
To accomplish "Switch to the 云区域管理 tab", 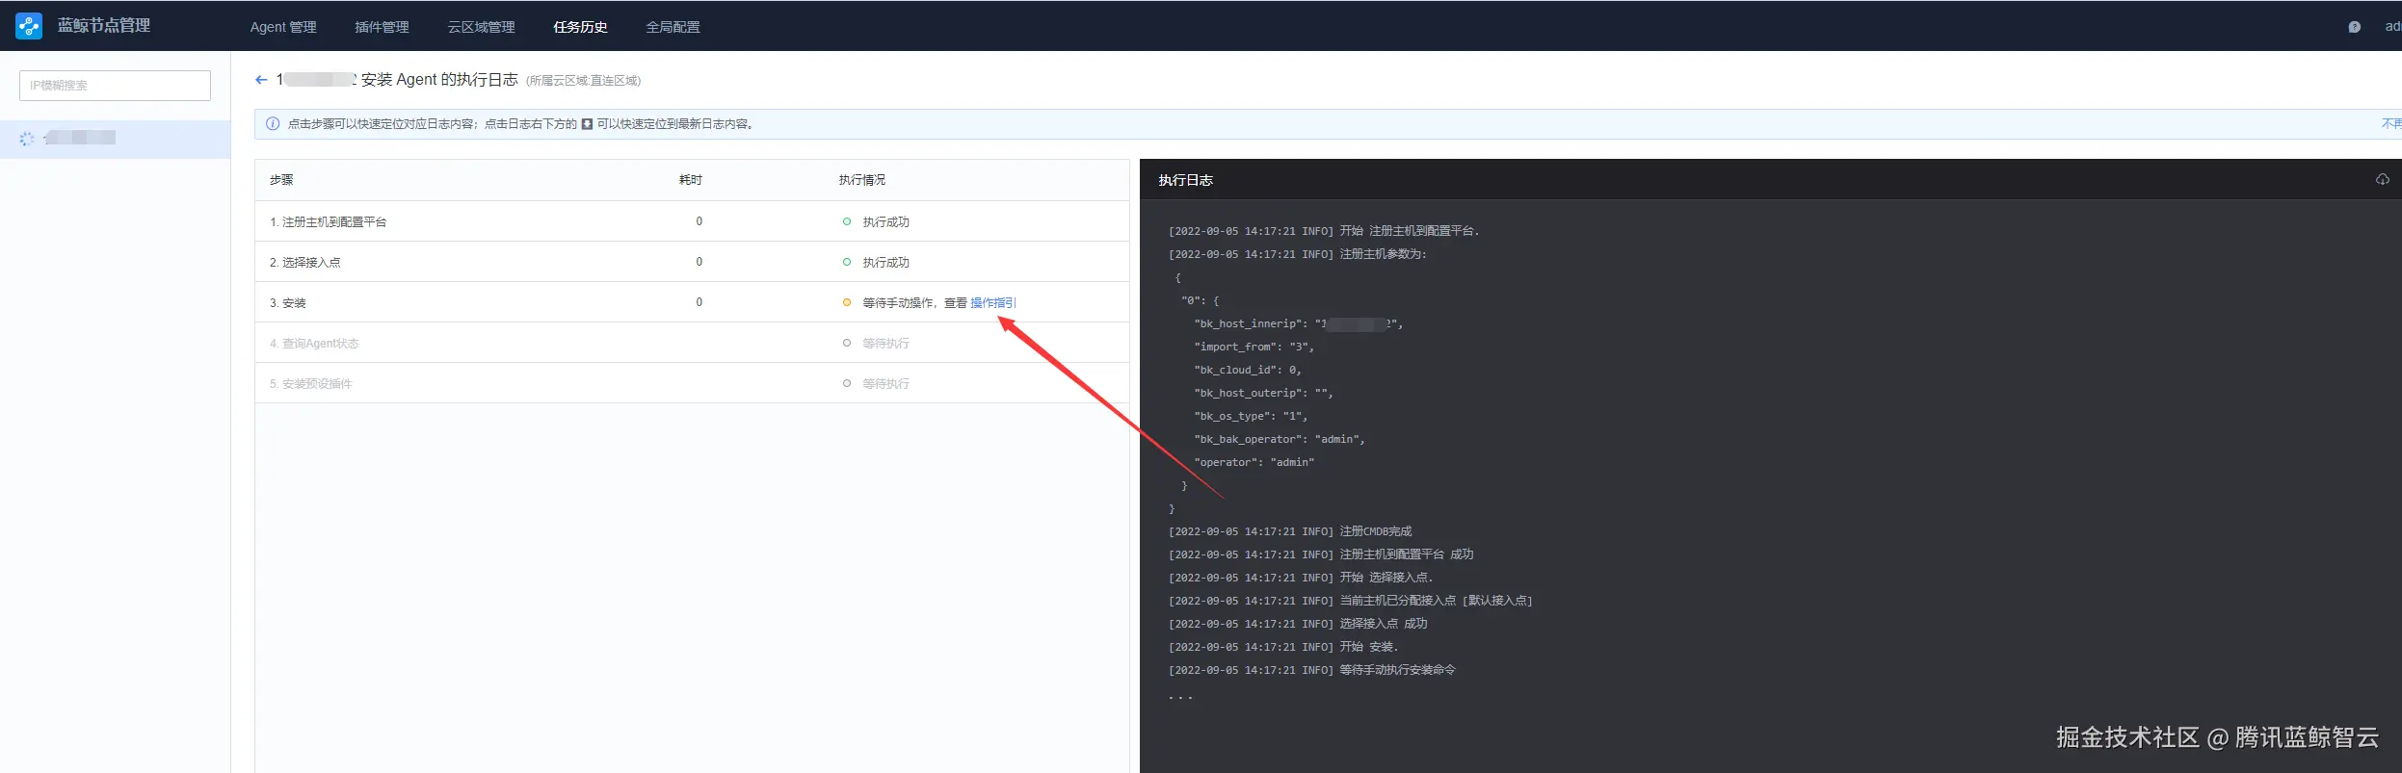I will pos(481,27).
